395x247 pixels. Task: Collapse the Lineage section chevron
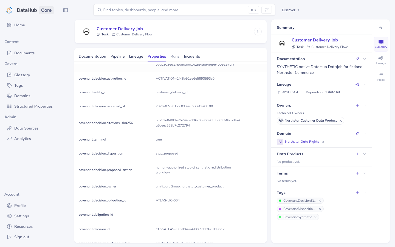(x=365, y=84)
